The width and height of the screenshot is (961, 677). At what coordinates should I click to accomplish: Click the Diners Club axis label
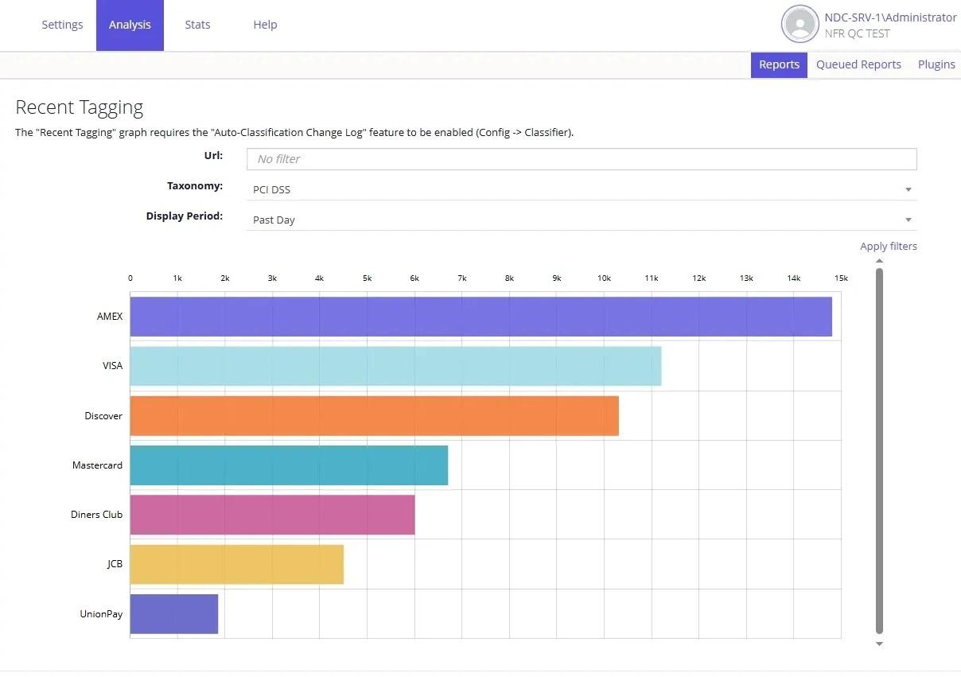pos(96,515)
